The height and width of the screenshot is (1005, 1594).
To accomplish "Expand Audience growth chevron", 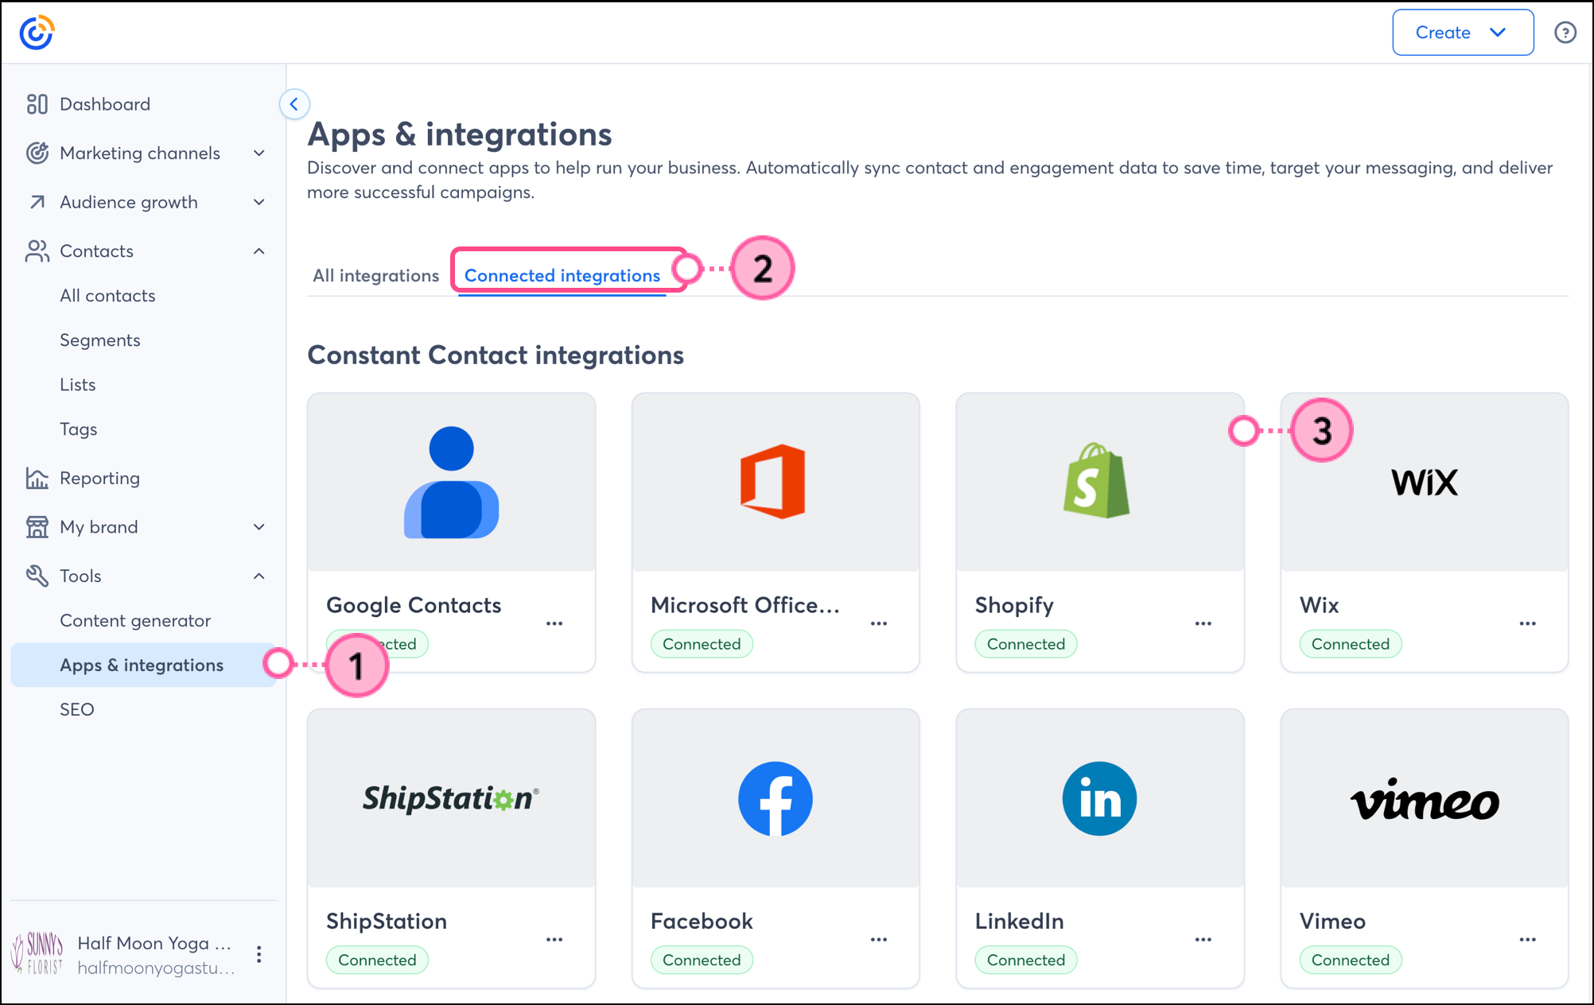I will pyautogui.click(x=259, y=202).
